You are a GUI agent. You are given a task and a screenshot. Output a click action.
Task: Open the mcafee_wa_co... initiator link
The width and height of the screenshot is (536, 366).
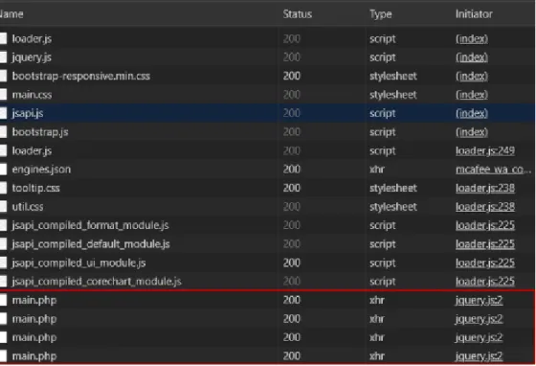coord(493,170)
